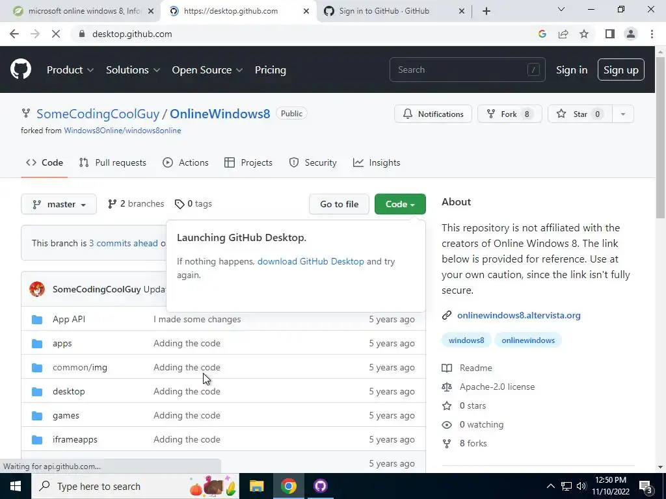Click Go to file button

click(x=339, y=204)
